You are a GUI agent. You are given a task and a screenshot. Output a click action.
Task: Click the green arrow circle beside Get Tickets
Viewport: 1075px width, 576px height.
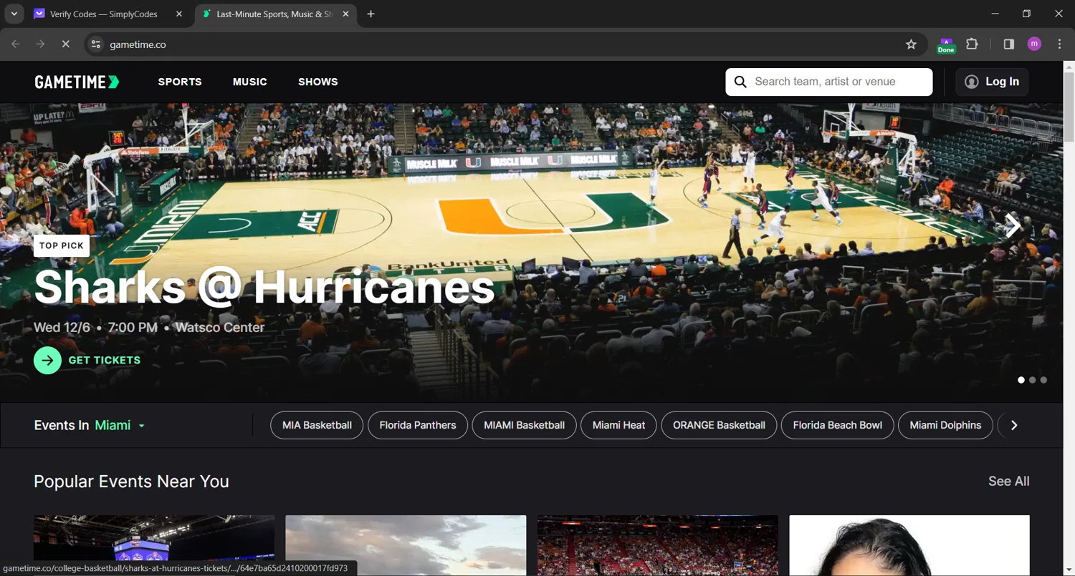(47, 361)
